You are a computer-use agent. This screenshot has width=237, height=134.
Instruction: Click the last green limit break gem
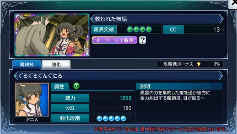tap(149, 29)
